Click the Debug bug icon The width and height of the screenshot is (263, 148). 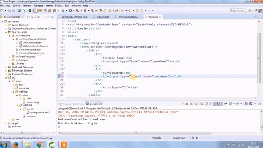pyautogui.click(x=63, y=11)
